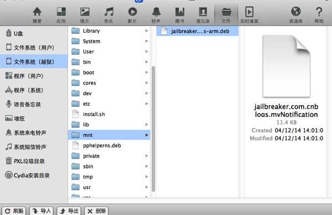Open the 铃声 (Ringtones) bell tab
The height and width of the screenshot is (215, 332).
[x=156, y=15]
